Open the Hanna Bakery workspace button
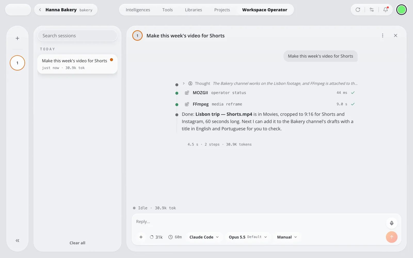The width and height of the screenshot is (413, 258). tap(66, 10)
